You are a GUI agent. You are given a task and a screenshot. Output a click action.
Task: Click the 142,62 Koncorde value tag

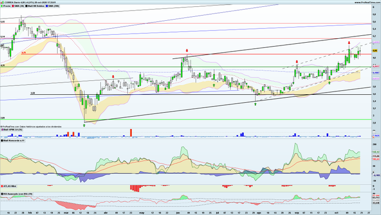click(376, 152)
